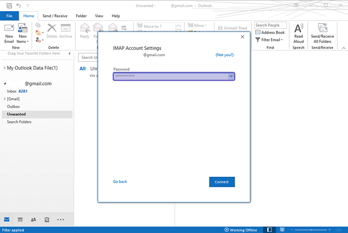Open the Filter Email dropdown

tap(269, 40)
